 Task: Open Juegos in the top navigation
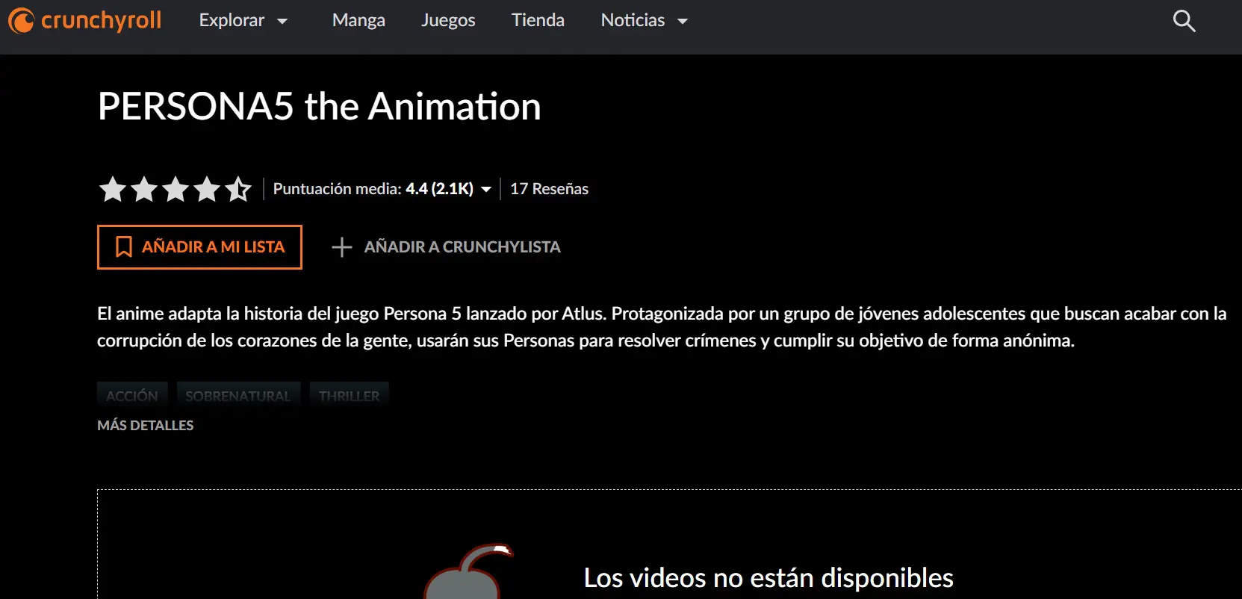[x=448, y=21]
